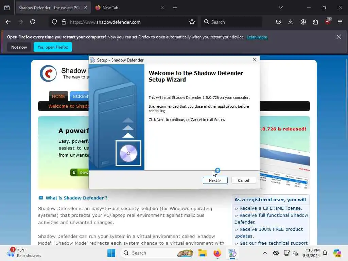Viewport: 348px width, 261px height.
Task: Click the cloud sync tray icon
Action: [276, 253]
